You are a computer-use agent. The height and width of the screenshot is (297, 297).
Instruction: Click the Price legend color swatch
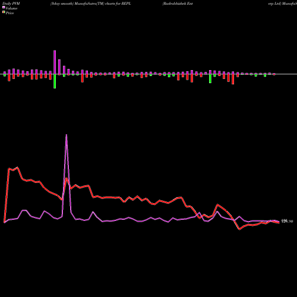pyautogui.click(x=4, y=12)
